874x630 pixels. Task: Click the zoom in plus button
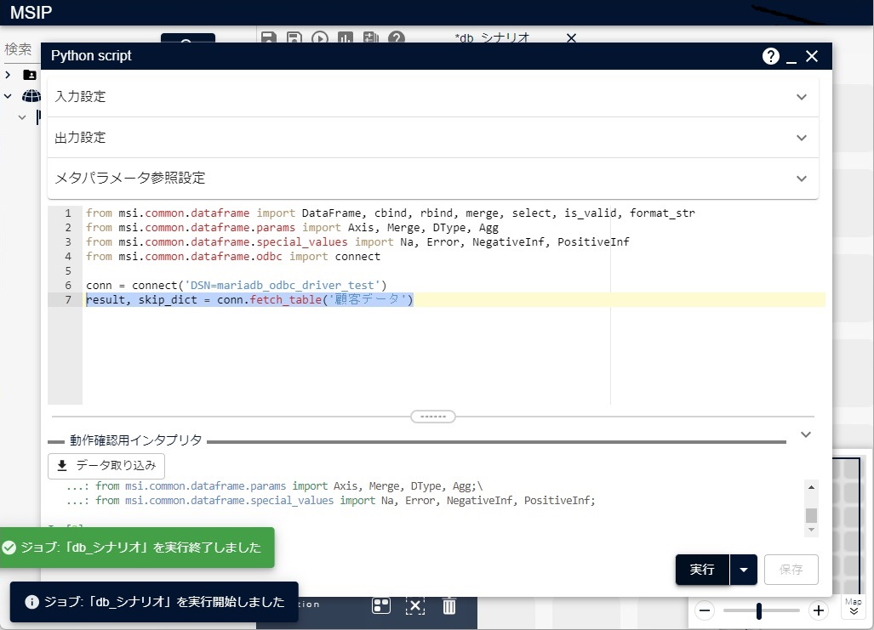(x=819, y=610)
